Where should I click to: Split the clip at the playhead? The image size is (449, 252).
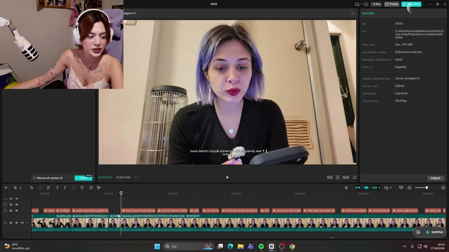tap(48, 188)
